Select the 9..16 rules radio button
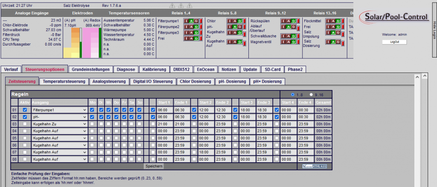 311,94
